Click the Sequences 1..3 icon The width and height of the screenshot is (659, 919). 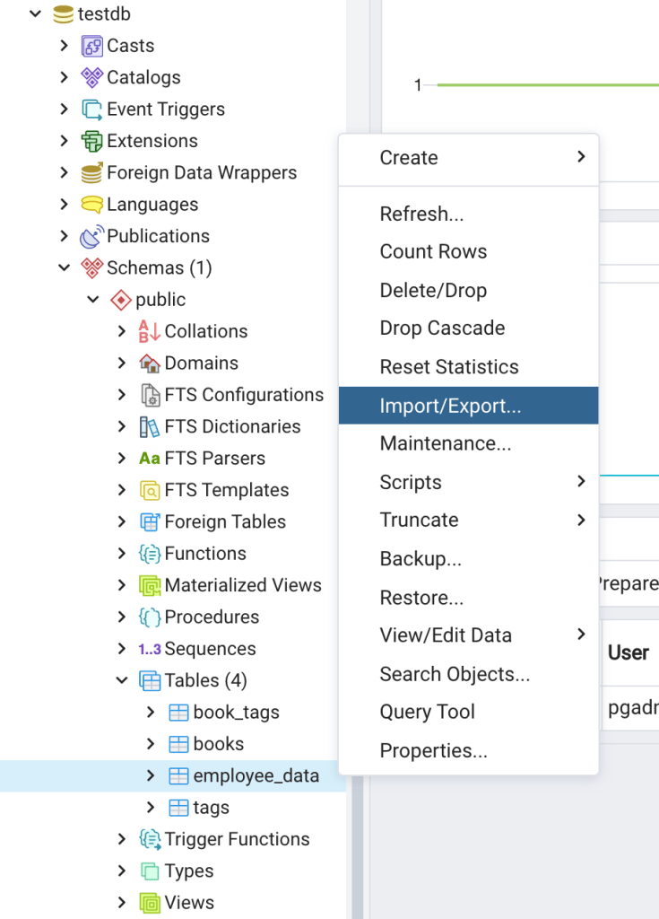pos(149,649)
